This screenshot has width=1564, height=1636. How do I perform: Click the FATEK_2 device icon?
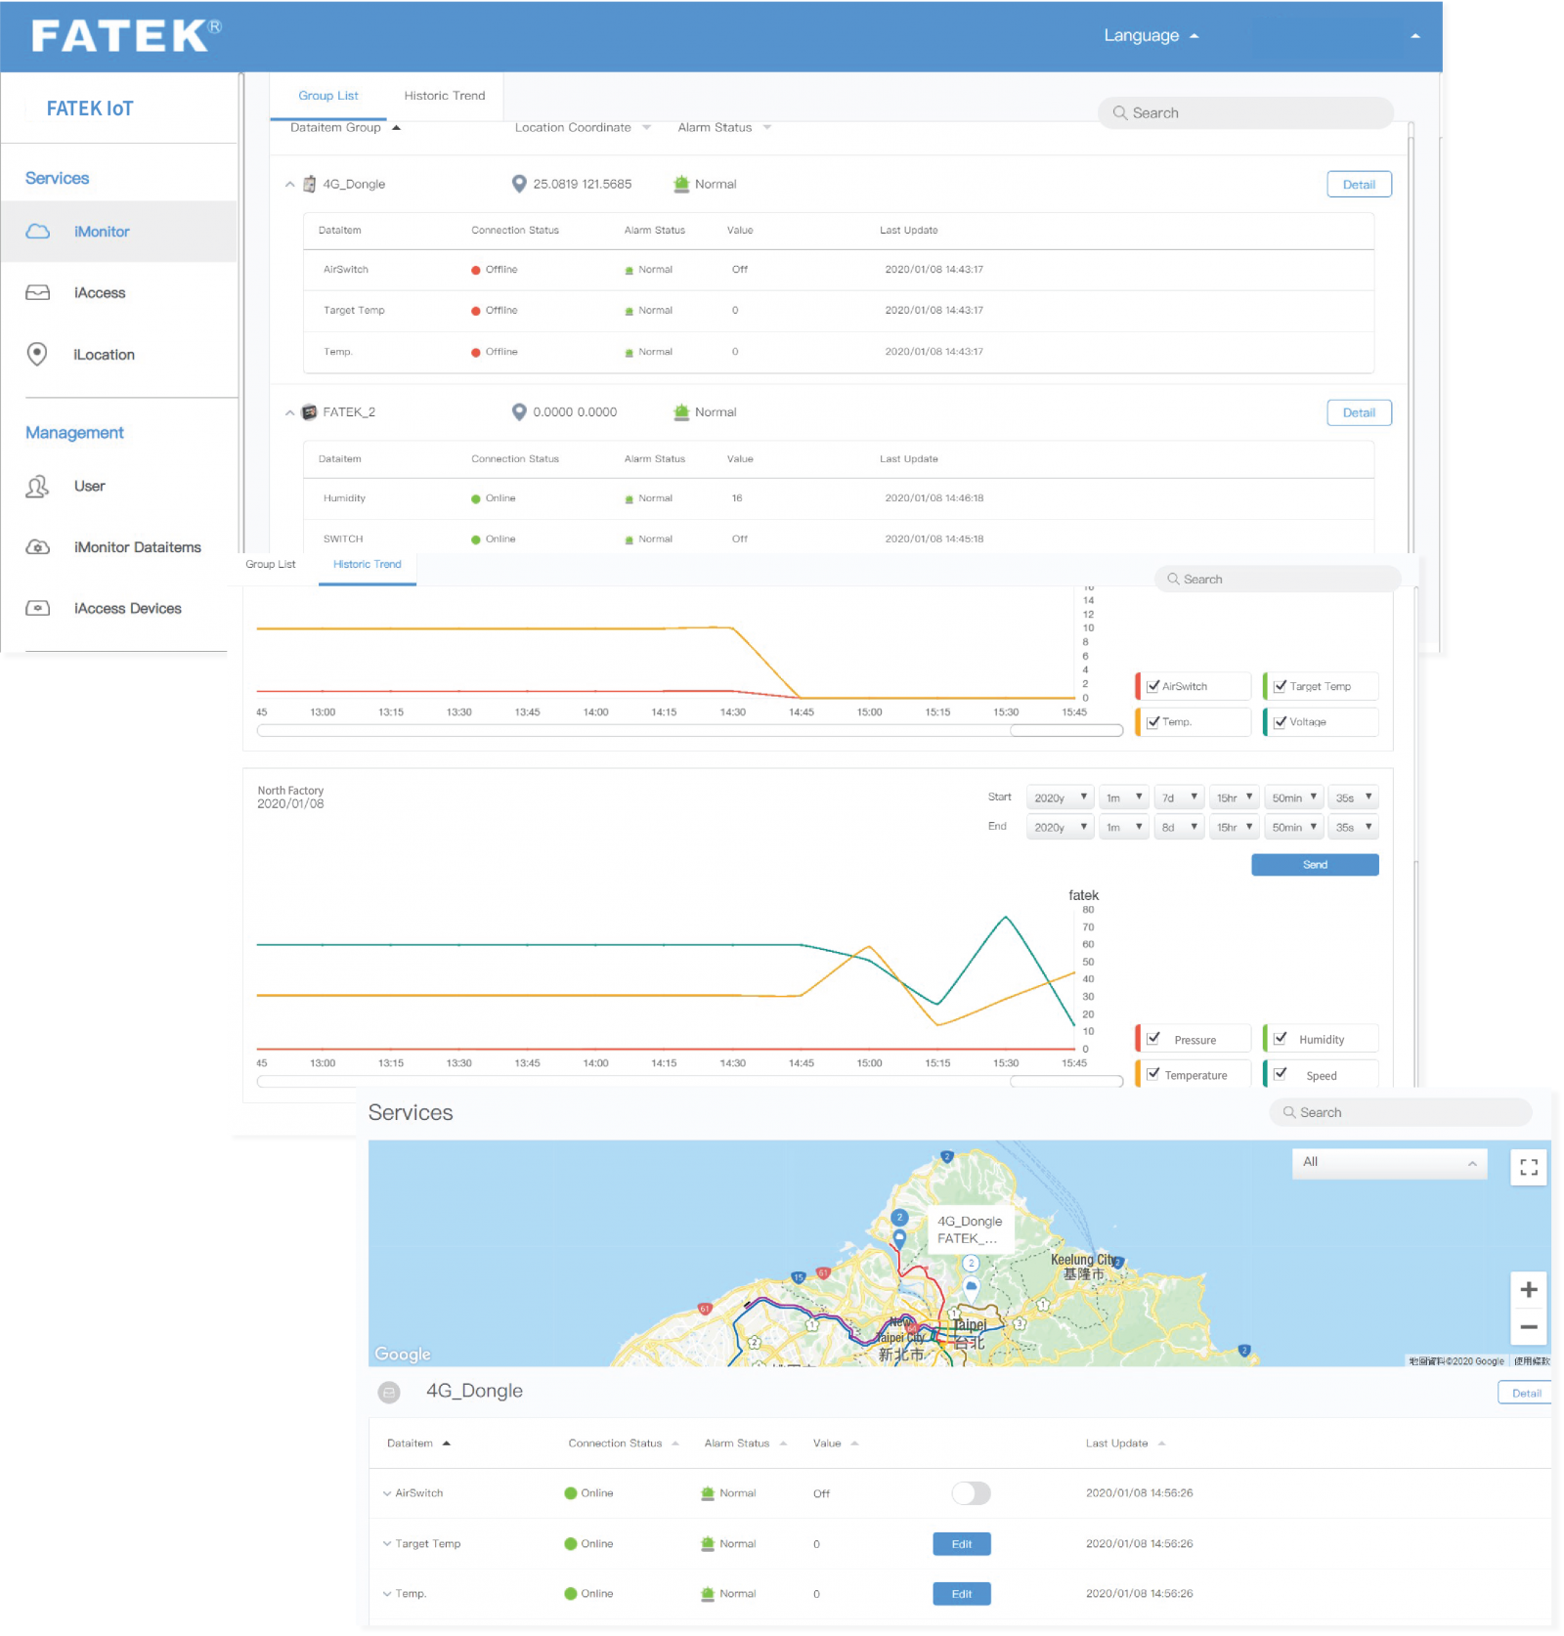pos(309,412)
